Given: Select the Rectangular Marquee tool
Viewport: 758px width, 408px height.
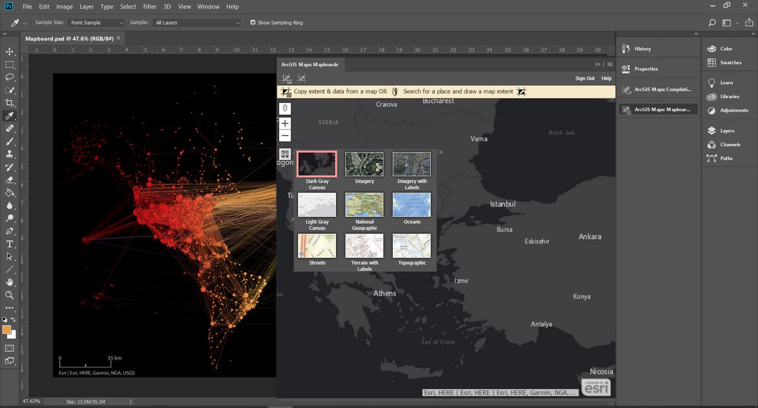Looking at the screenshot, I should point(9,64).
